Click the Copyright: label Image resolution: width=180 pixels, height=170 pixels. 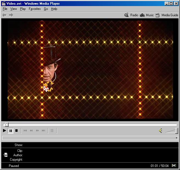tap(16, 160)
